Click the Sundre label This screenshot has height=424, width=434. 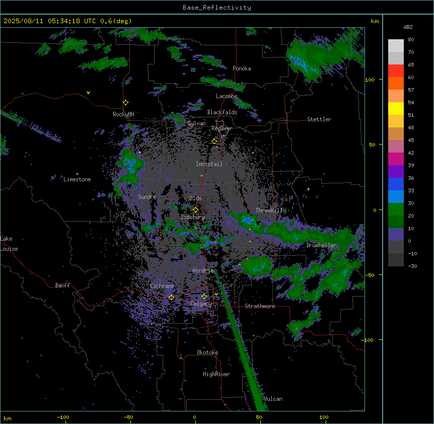(x=147, y=197)
